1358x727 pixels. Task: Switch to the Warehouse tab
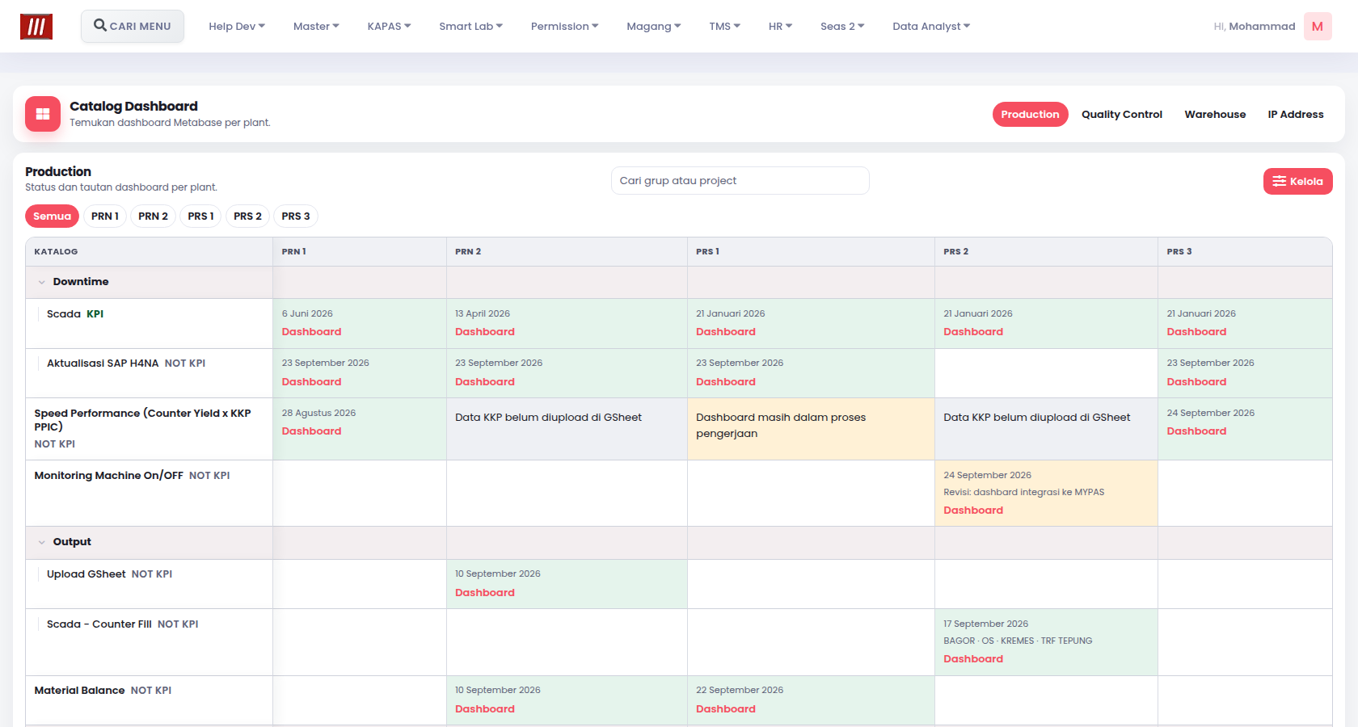coord(1215,114)
